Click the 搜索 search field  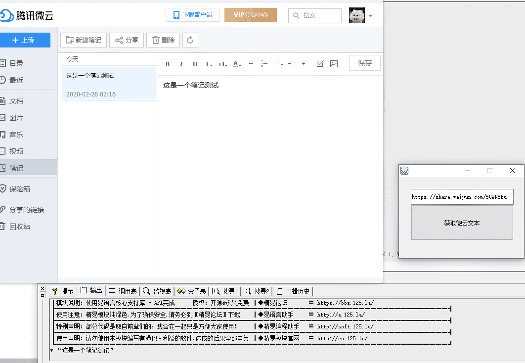(315, 15)
